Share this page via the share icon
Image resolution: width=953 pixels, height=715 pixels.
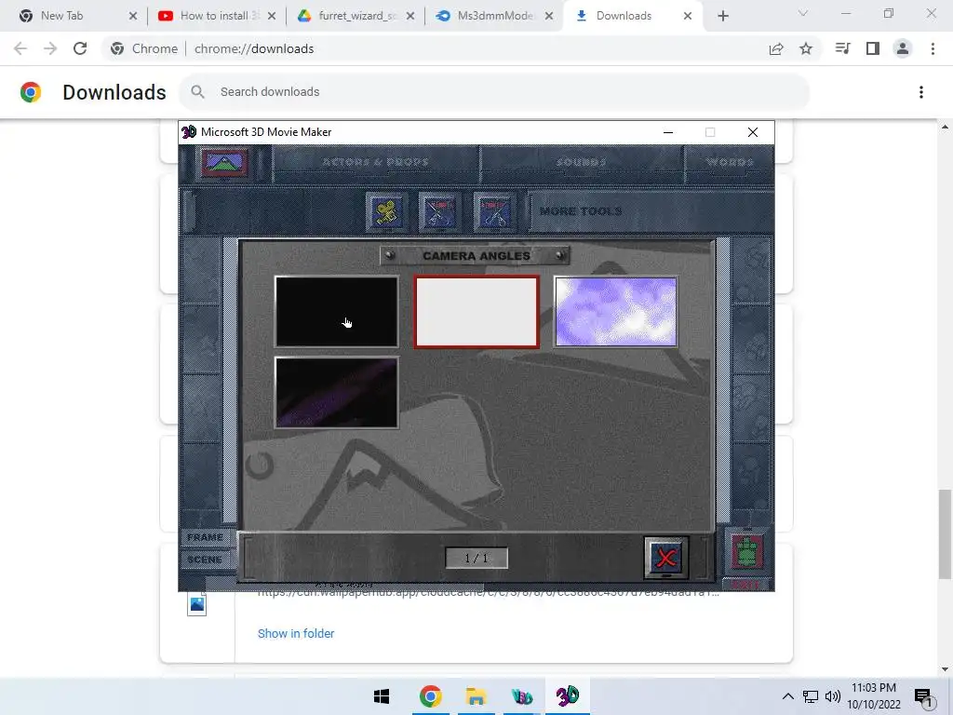[776, 48]
